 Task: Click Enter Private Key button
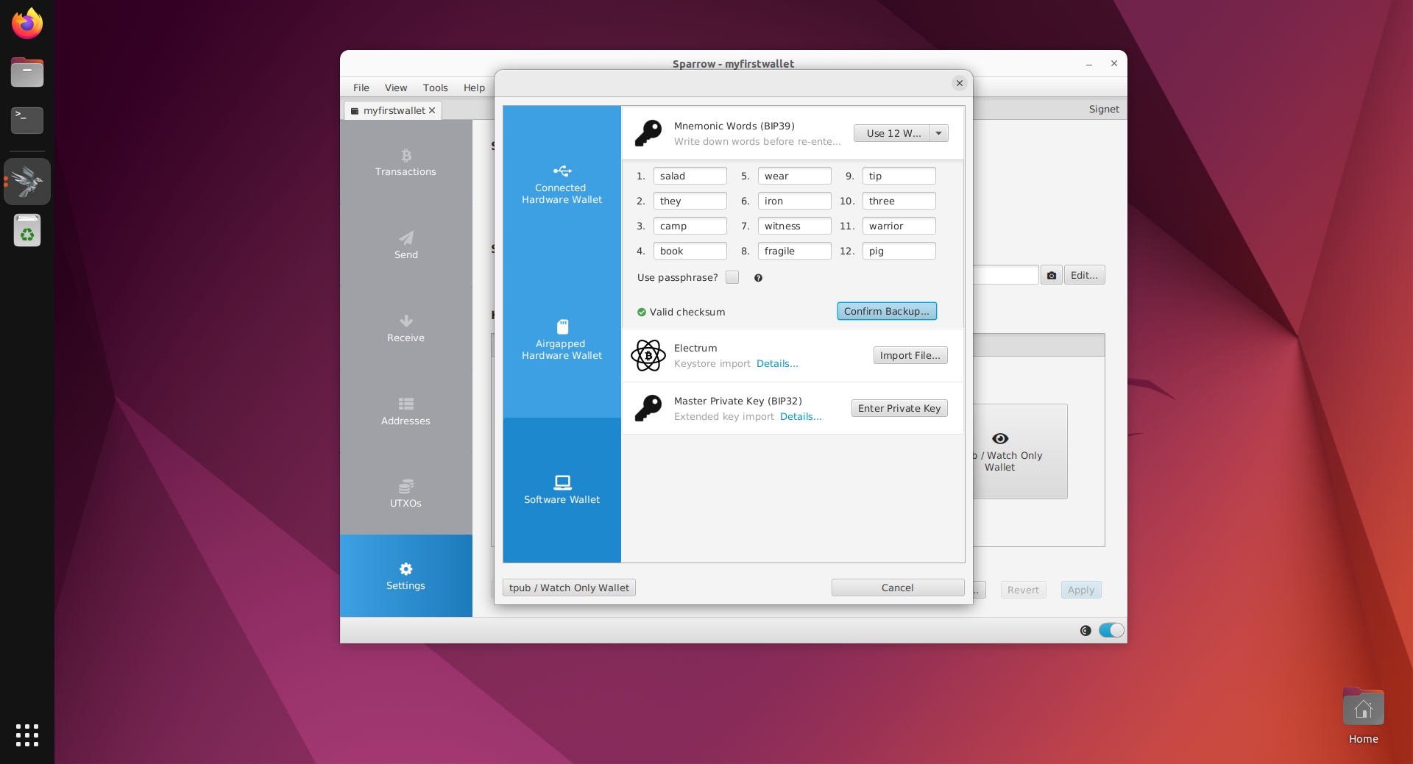point(899,408)
